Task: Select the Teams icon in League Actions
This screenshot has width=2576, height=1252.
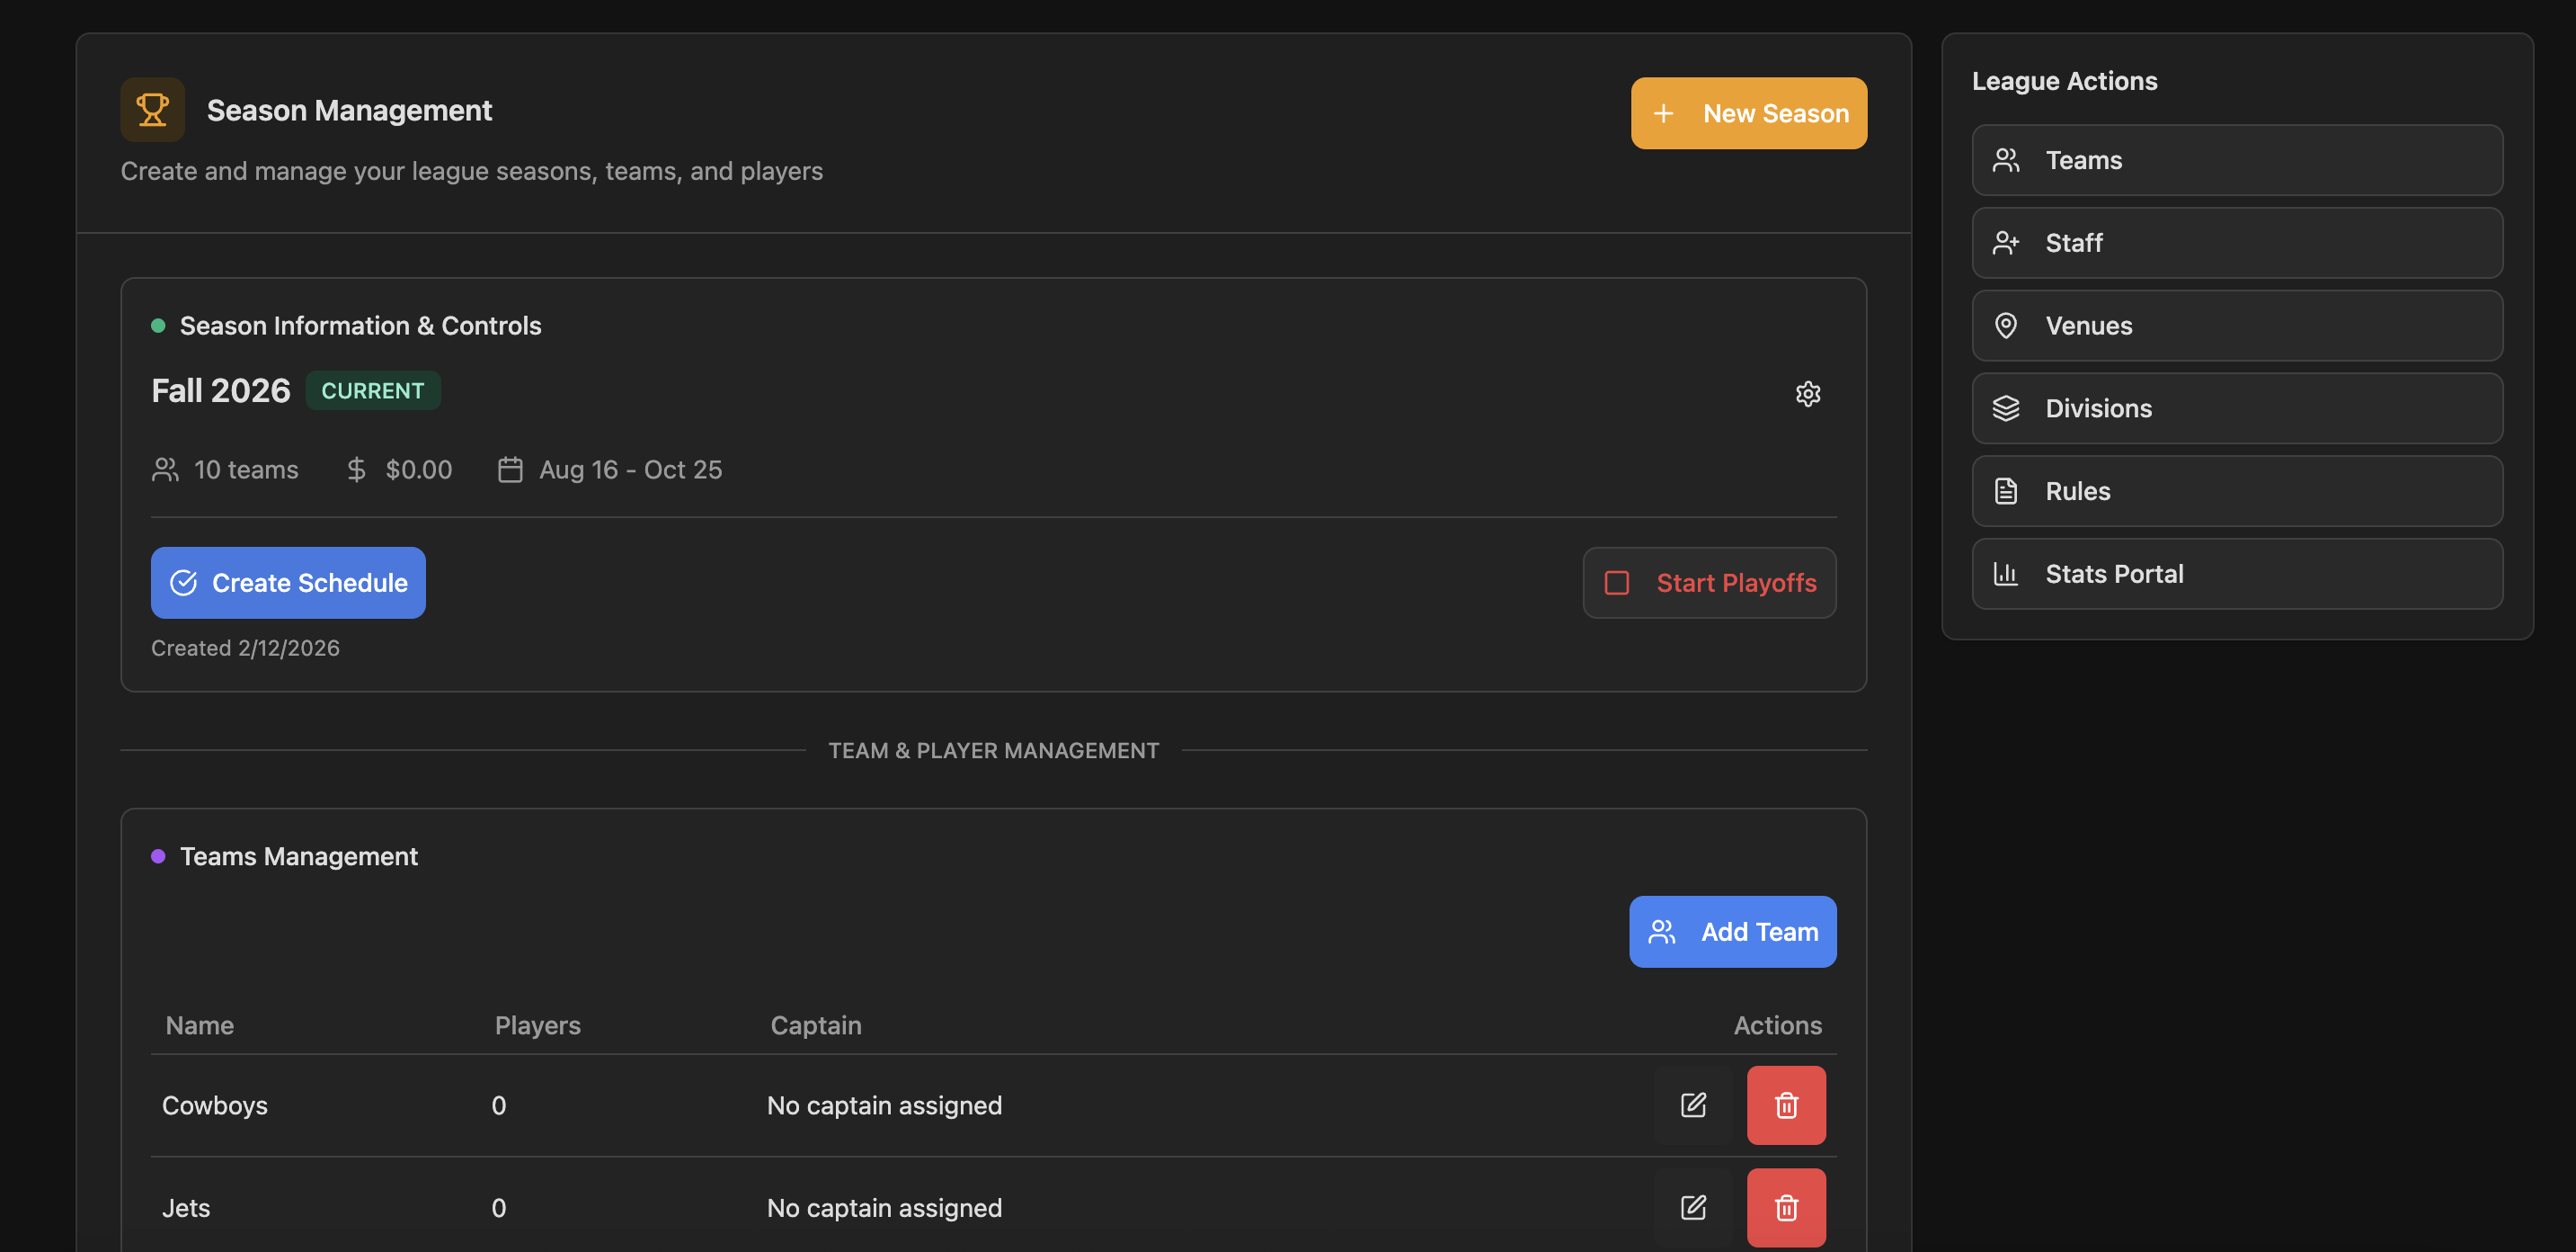Action: 2006,159
